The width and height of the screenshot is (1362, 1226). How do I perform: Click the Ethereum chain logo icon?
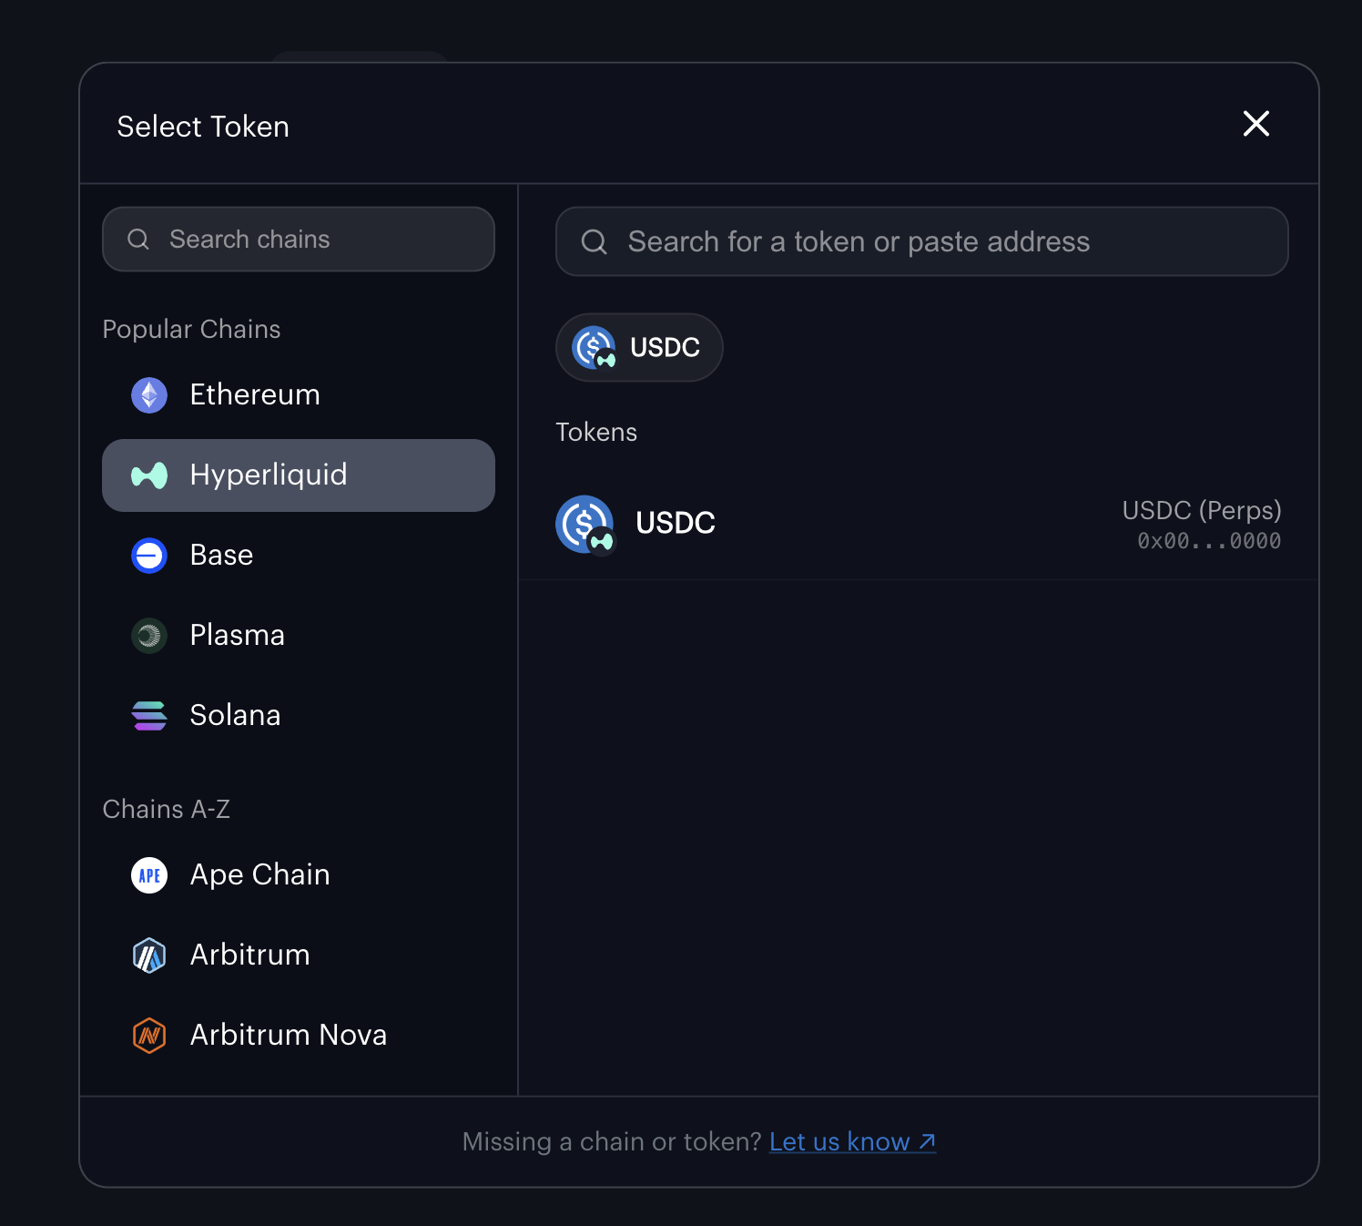(149, 395)
